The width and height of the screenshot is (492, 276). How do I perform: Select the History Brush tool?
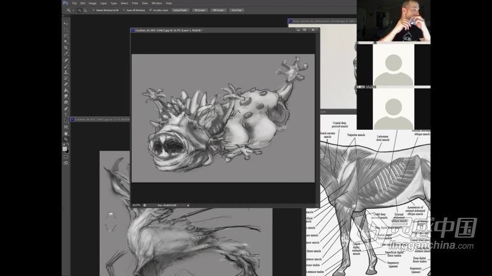pyautogui.click(x=66, y=78)
